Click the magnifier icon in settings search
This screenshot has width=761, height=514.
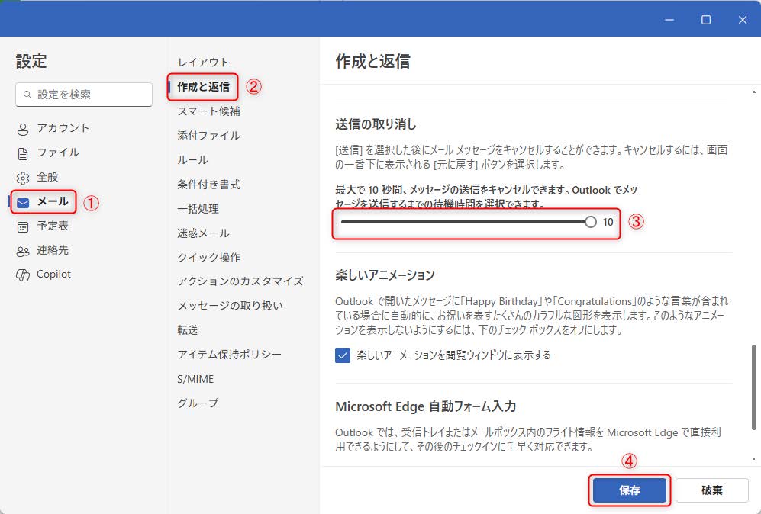tap(27, 95)
